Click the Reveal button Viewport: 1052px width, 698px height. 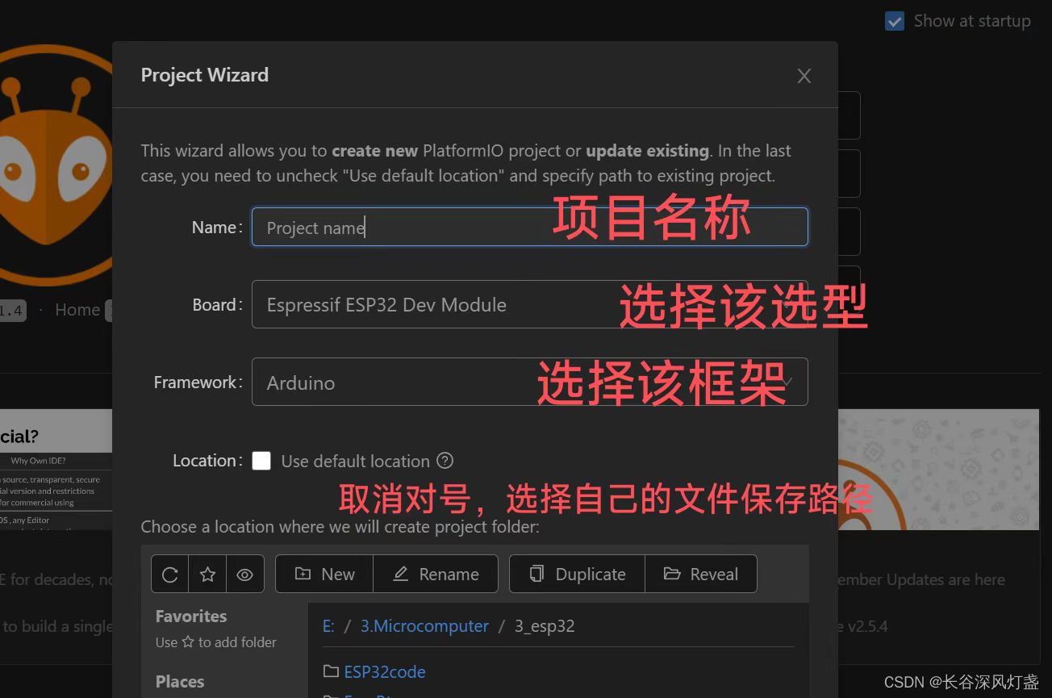tap(701, 575)
